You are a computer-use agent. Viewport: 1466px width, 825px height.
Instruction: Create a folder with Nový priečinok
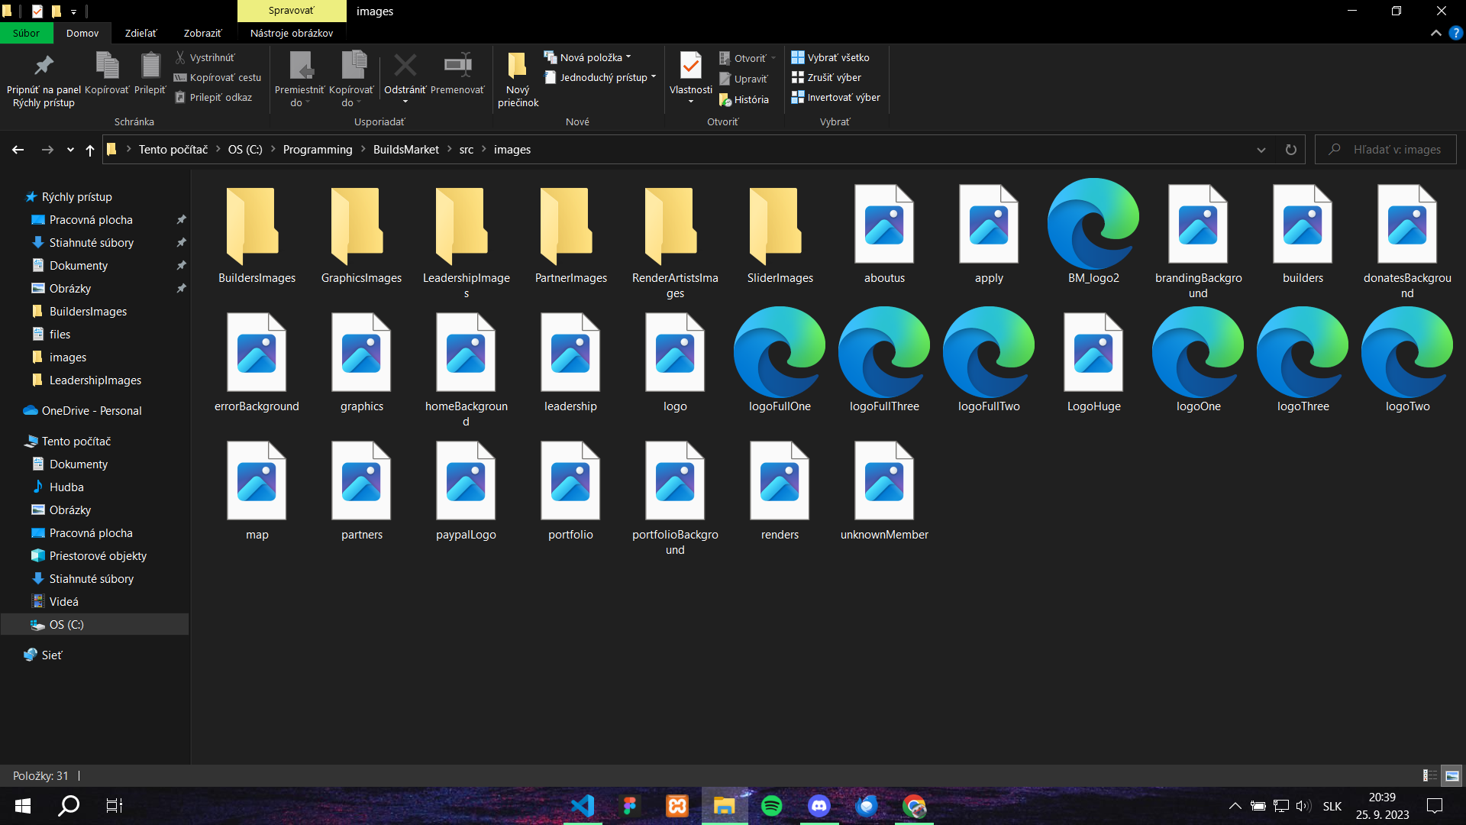coord(518,76)
